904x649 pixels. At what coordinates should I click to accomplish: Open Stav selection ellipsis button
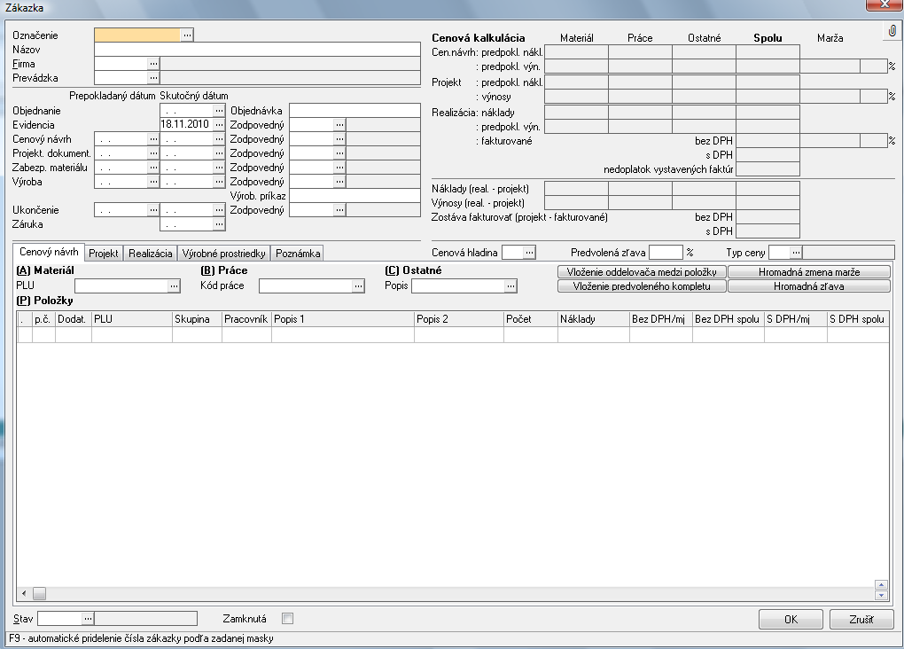(x=88, y=619)
